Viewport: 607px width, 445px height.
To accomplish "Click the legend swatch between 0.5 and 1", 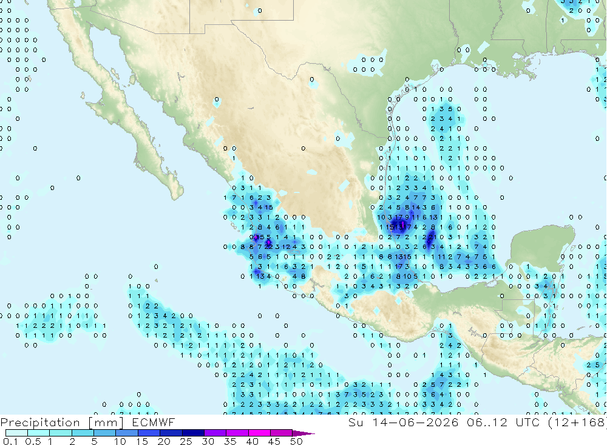I will coord(38,433).
